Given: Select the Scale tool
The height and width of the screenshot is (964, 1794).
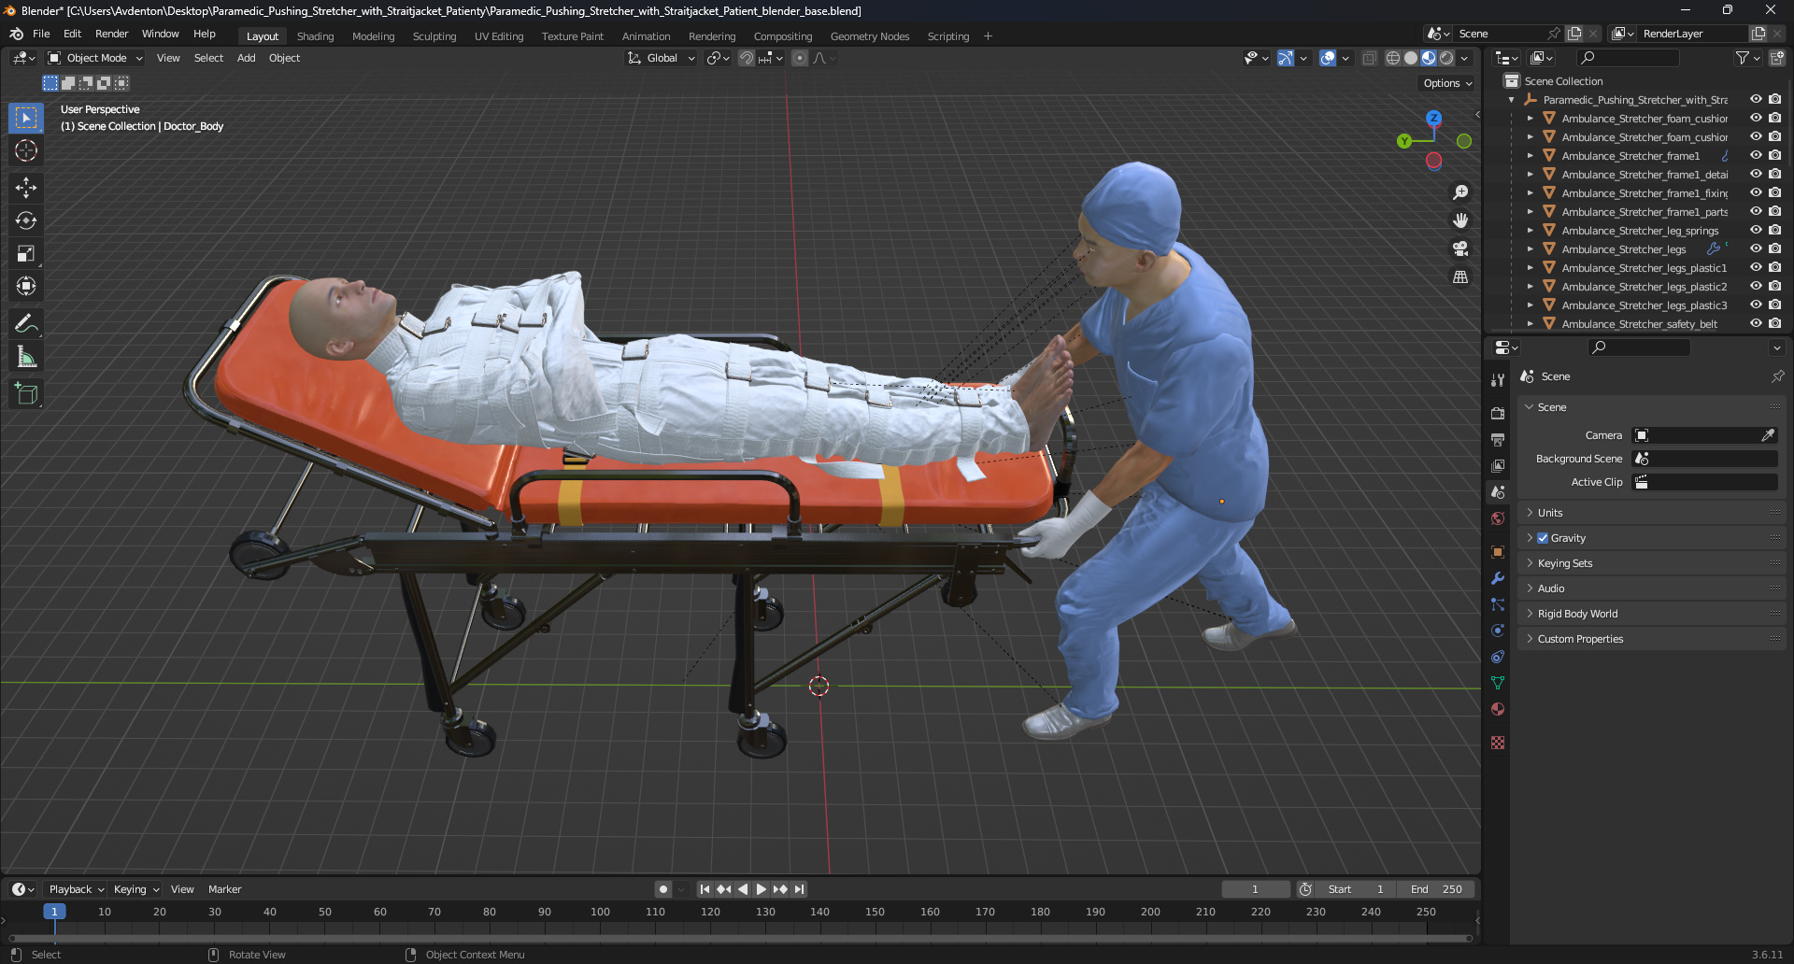Looking at the screenshot, I should click(x=26, y=253).
